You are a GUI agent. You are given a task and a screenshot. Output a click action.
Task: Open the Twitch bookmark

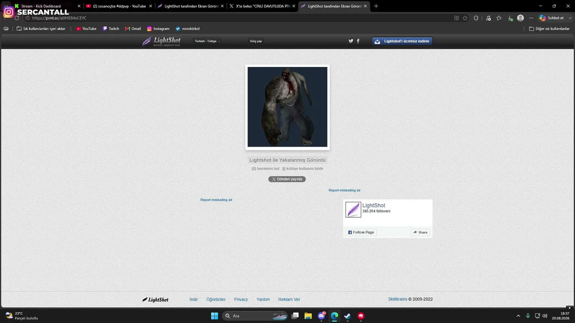point(111,29)
